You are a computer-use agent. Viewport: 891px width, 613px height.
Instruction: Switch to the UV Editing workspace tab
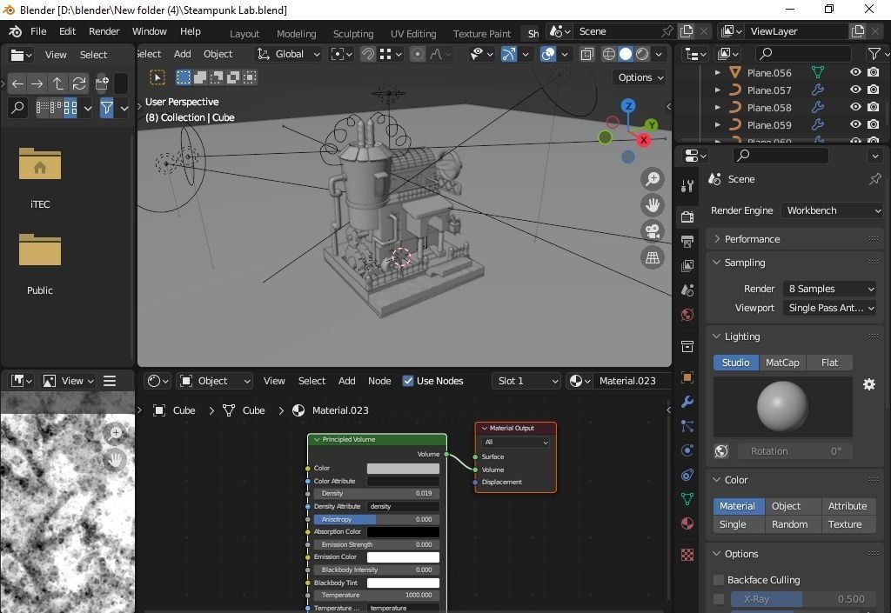coord(412,33)
